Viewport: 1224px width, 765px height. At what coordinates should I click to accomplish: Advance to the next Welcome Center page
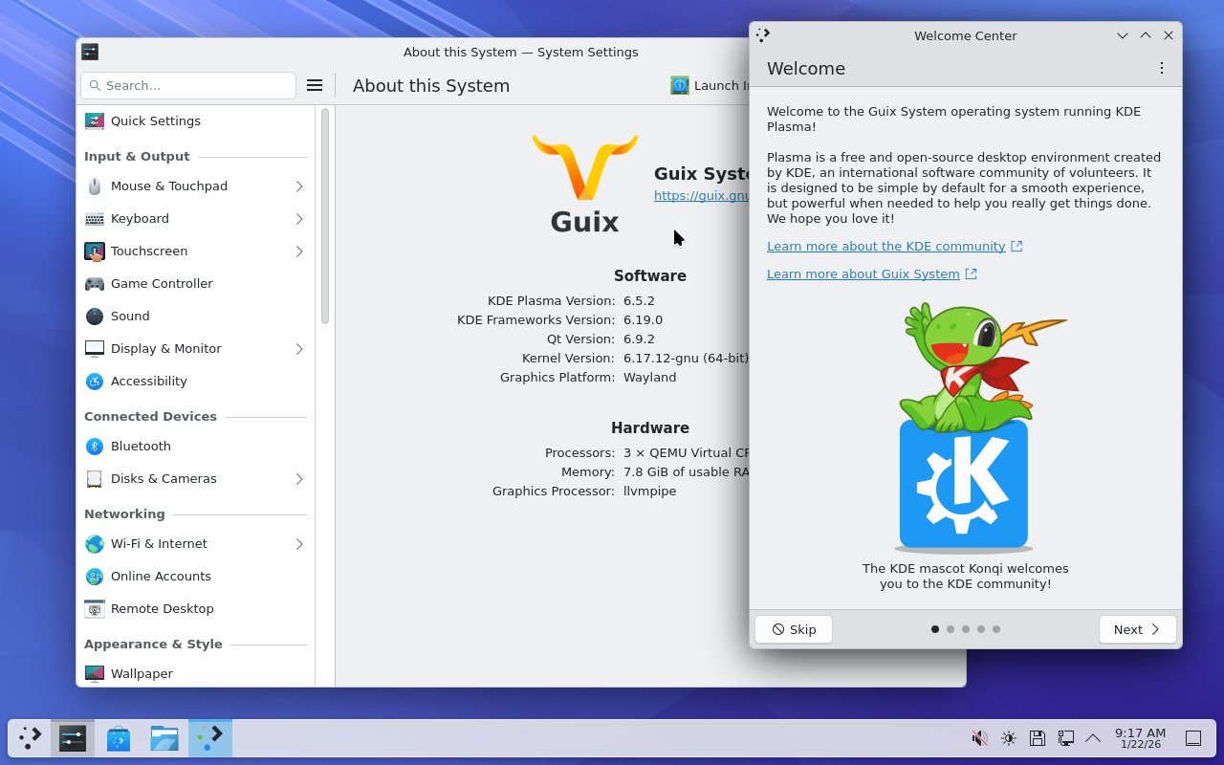tap(1137, 629)
